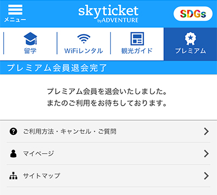The image size is (217, 195).
Task: Expand chevron beside ご利用方法・キャンセル・ご質問
Action: (206, 132)
